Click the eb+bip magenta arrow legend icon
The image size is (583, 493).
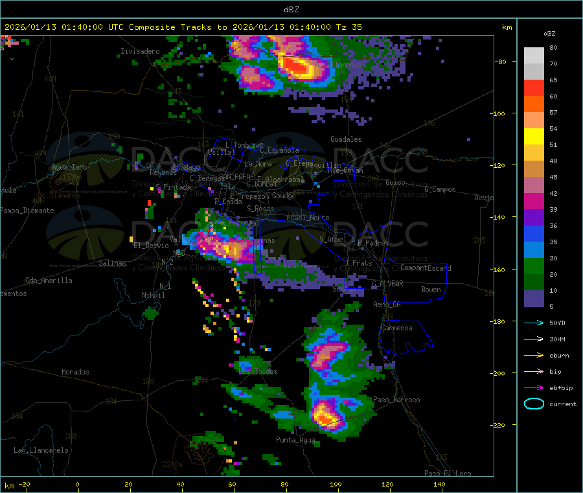coord(534,388)
